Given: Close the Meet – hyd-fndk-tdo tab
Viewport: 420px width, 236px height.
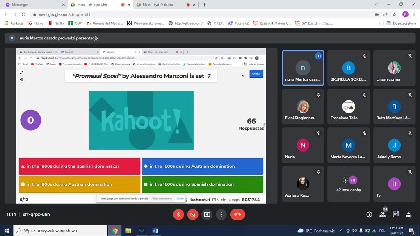Looking at the screenshot, I should (194, 5).
